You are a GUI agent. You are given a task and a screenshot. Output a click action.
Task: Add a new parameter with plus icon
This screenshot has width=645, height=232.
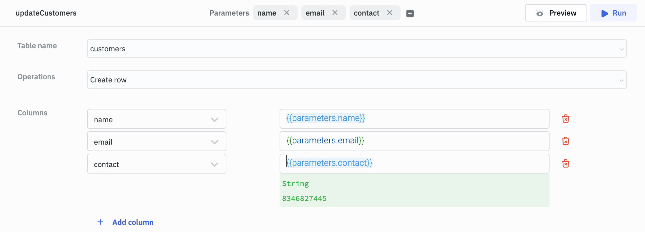tap(410, 13)
